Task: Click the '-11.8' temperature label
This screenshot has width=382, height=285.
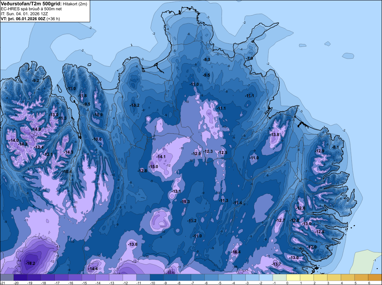Action: 82,96
